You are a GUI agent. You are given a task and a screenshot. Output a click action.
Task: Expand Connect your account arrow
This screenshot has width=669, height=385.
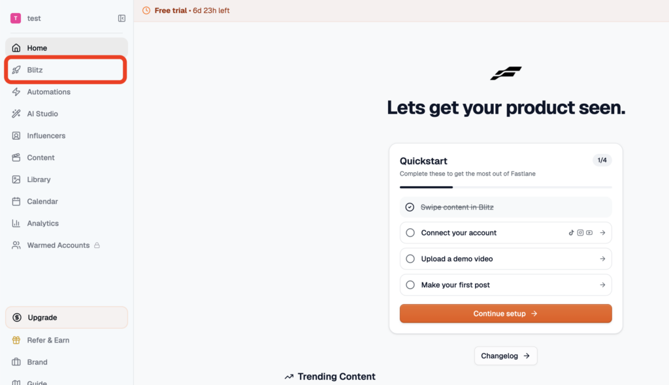(x=602, y=233)
